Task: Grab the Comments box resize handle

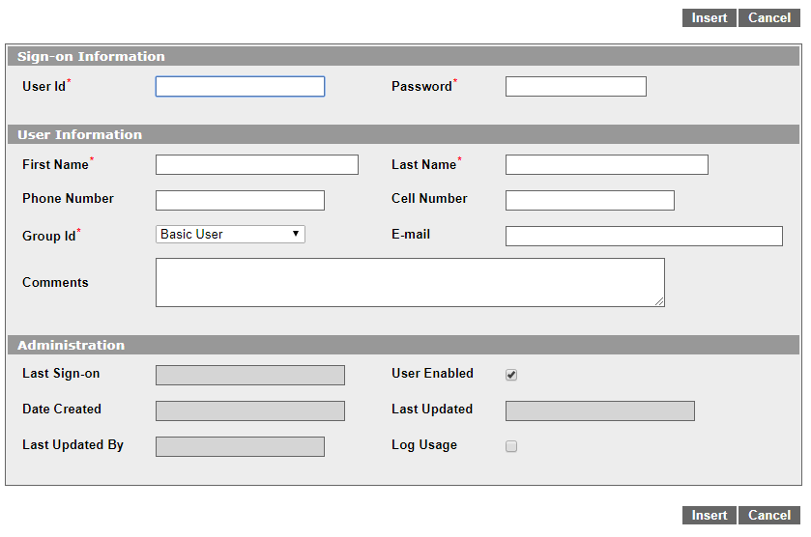Action: [x=659, y=302]
